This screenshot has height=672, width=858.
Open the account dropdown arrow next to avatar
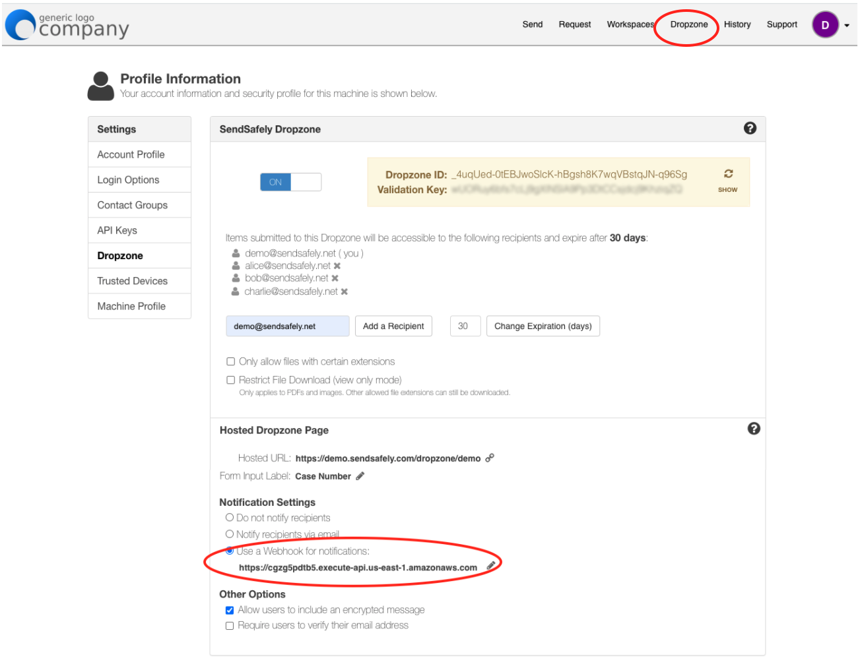[845, 24]
